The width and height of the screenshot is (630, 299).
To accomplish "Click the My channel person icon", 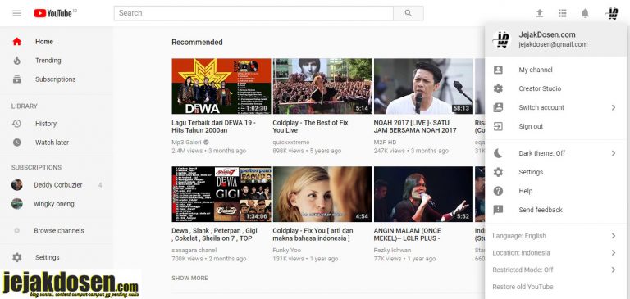I will click(498, 70).
